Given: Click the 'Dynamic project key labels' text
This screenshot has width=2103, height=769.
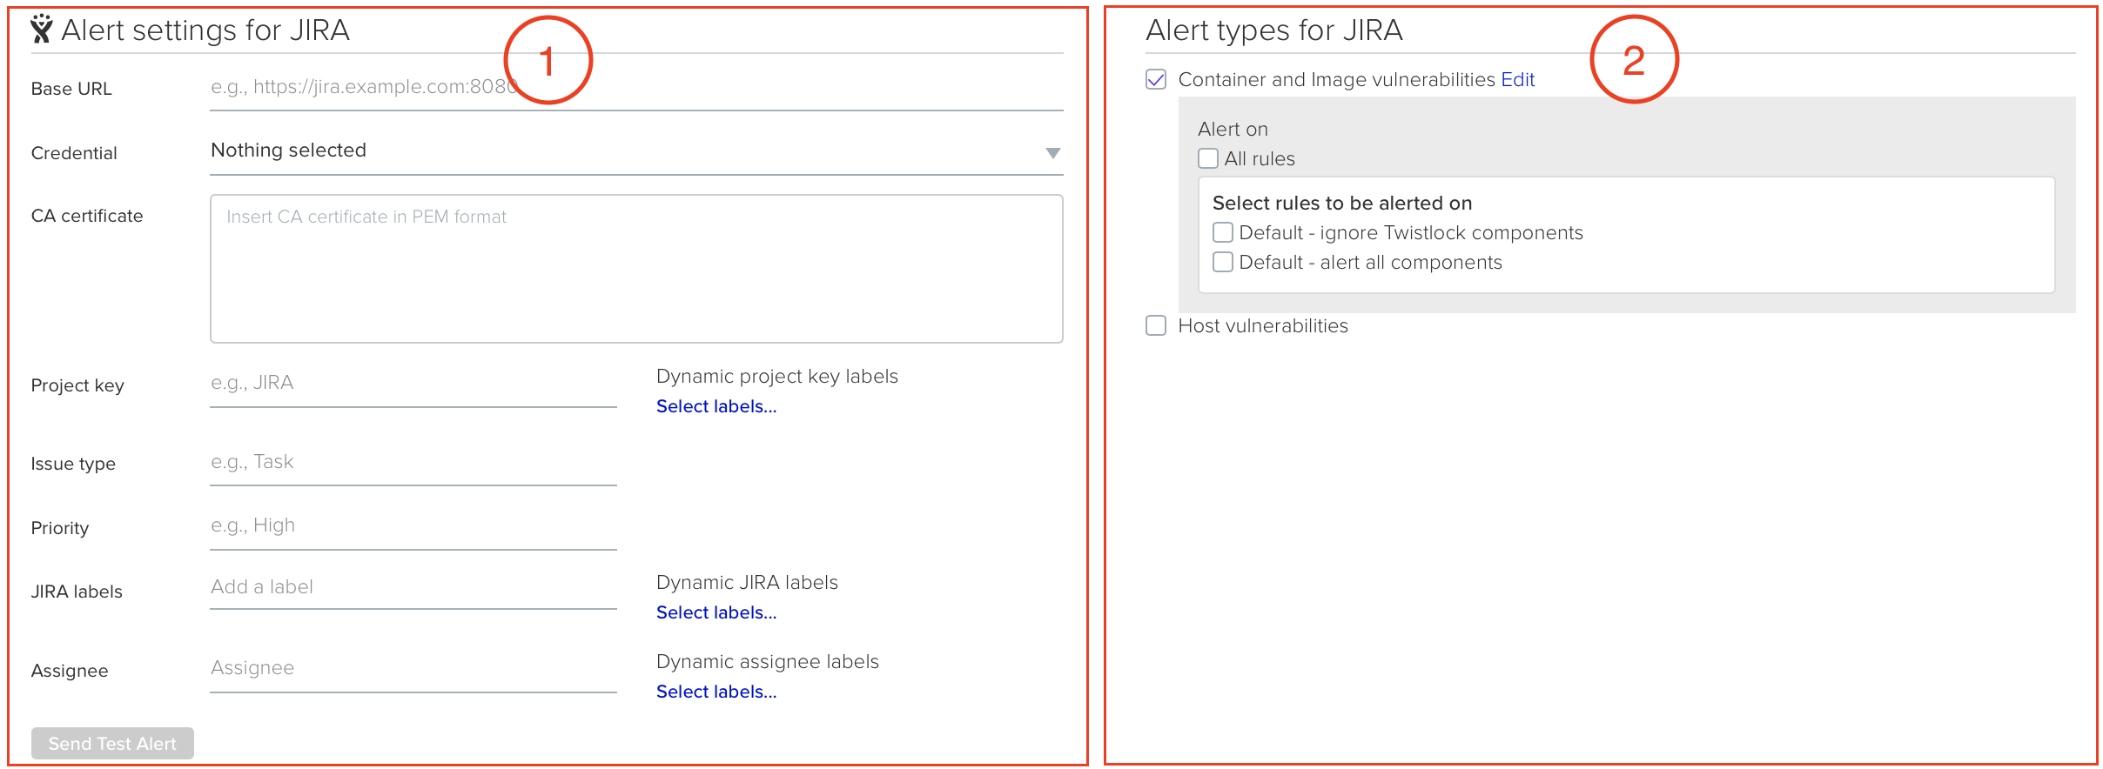Looking at the screenshot, I should coord(777,376).
